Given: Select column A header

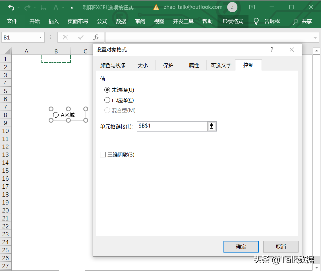Looking at the screenshot, I should [x=26, y=51].
